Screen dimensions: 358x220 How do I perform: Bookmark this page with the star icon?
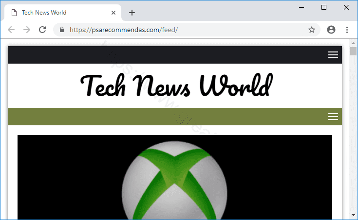pos(312,30)
